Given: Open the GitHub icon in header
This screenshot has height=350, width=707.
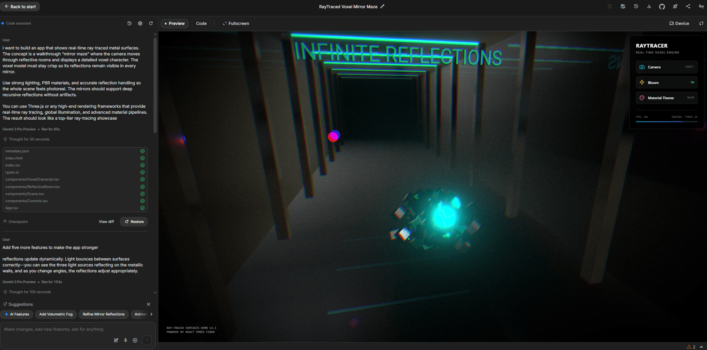Looking at the screenshot, I should tap(662, 6).
